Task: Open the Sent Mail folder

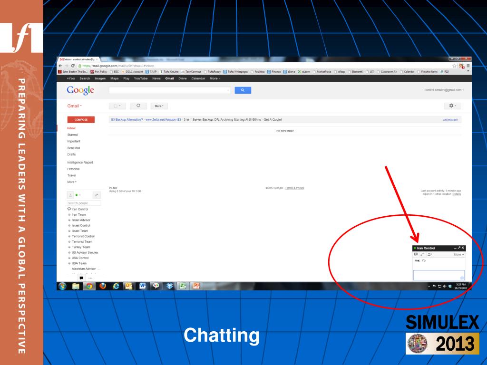Action: click(x=74, y=148)
